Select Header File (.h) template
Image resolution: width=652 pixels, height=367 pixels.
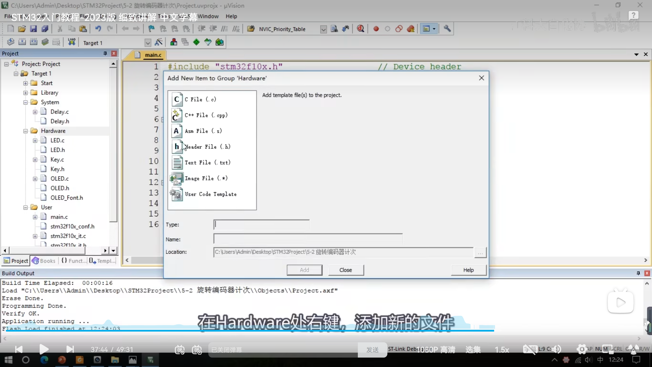207,147
